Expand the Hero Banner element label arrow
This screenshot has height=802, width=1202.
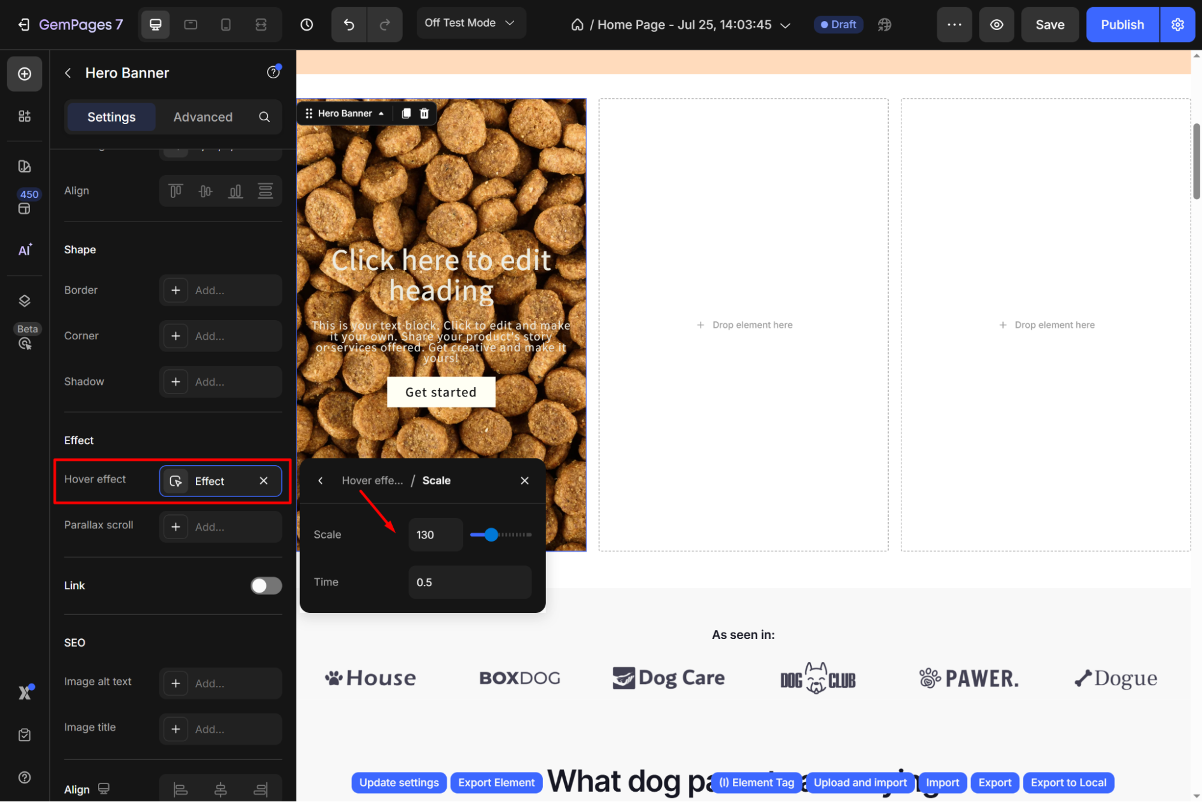coord(381,113)
